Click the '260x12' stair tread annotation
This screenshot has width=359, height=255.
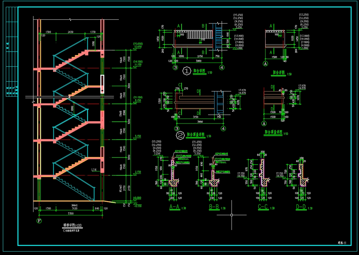pos(75,205)
